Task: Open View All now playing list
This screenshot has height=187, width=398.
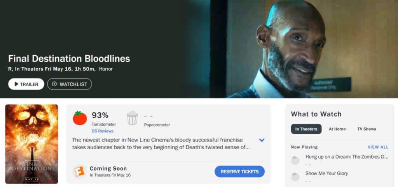Action: (x=378, y=147)
